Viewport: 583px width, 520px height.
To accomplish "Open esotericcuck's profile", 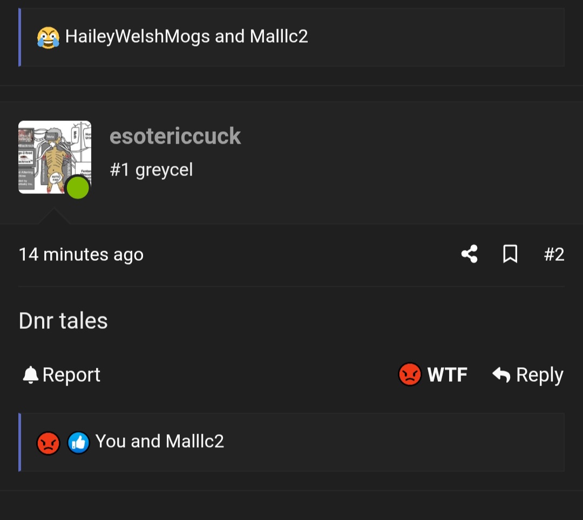I will [x=175, y=136].
